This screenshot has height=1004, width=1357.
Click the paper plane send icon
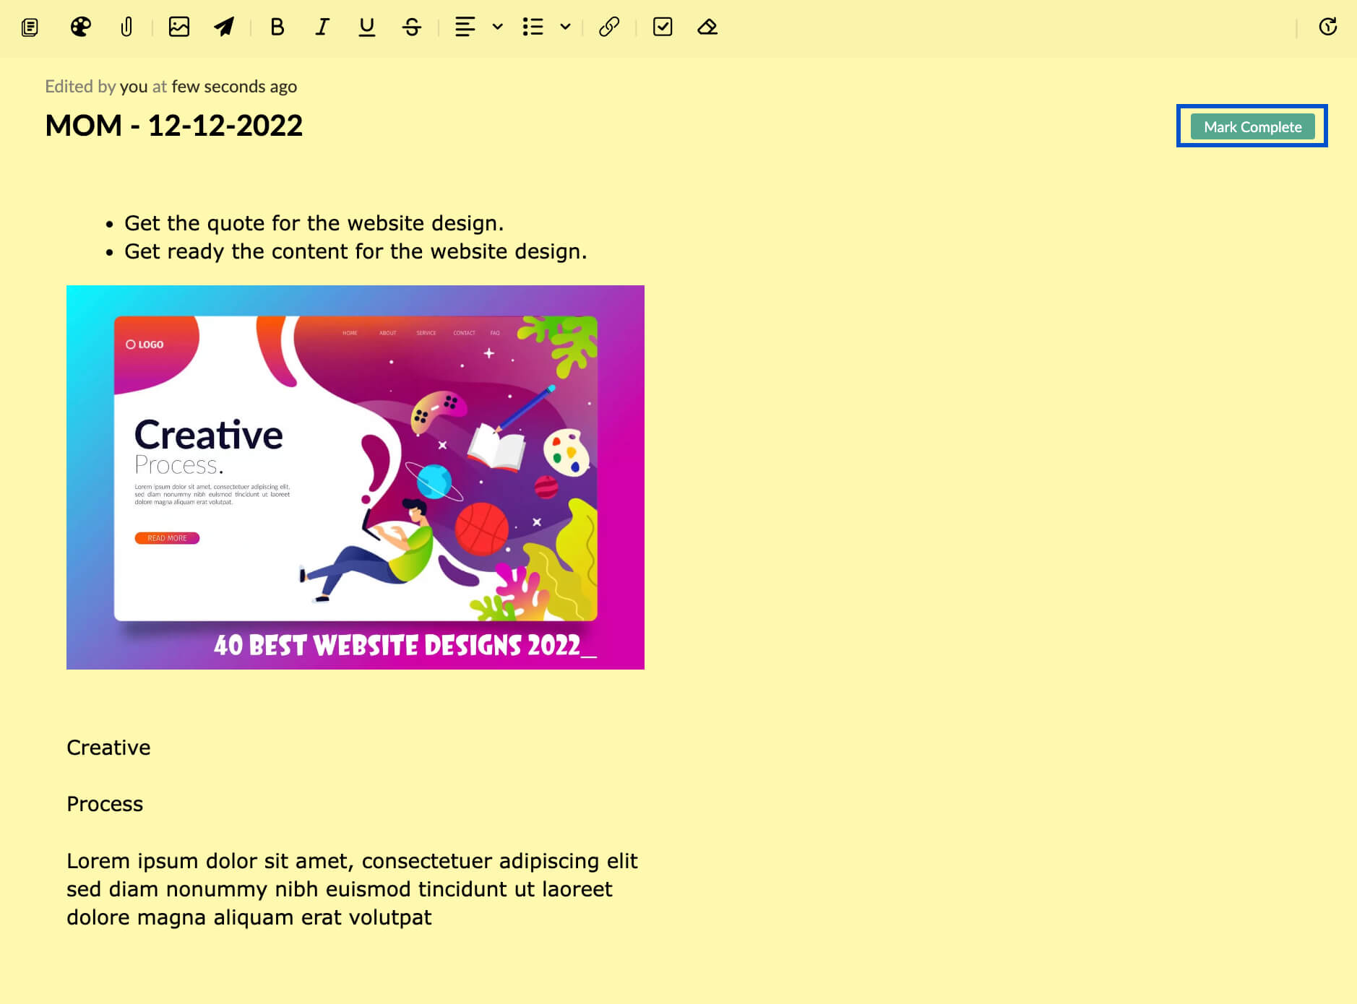(x=224, y=27)
